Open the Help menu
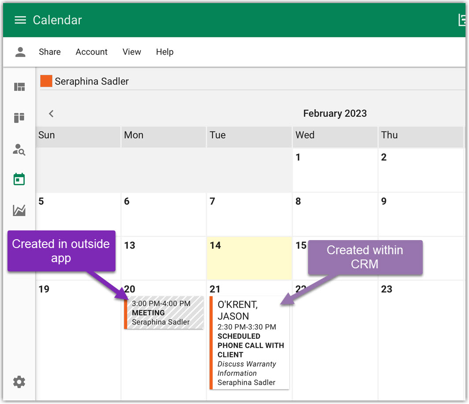The width and height of the screenshot is (469, 404). 165,52
